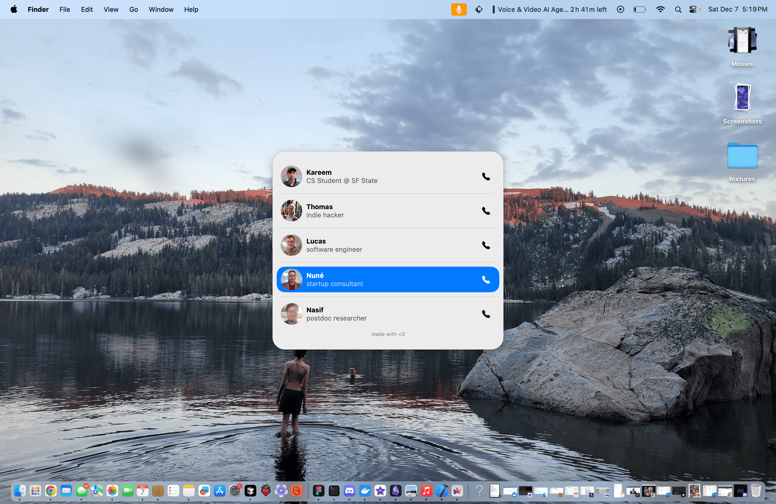Call Nuné via the highlighted phone icon
The width and height of the screenshot is (776, 504).
(486, 280)
